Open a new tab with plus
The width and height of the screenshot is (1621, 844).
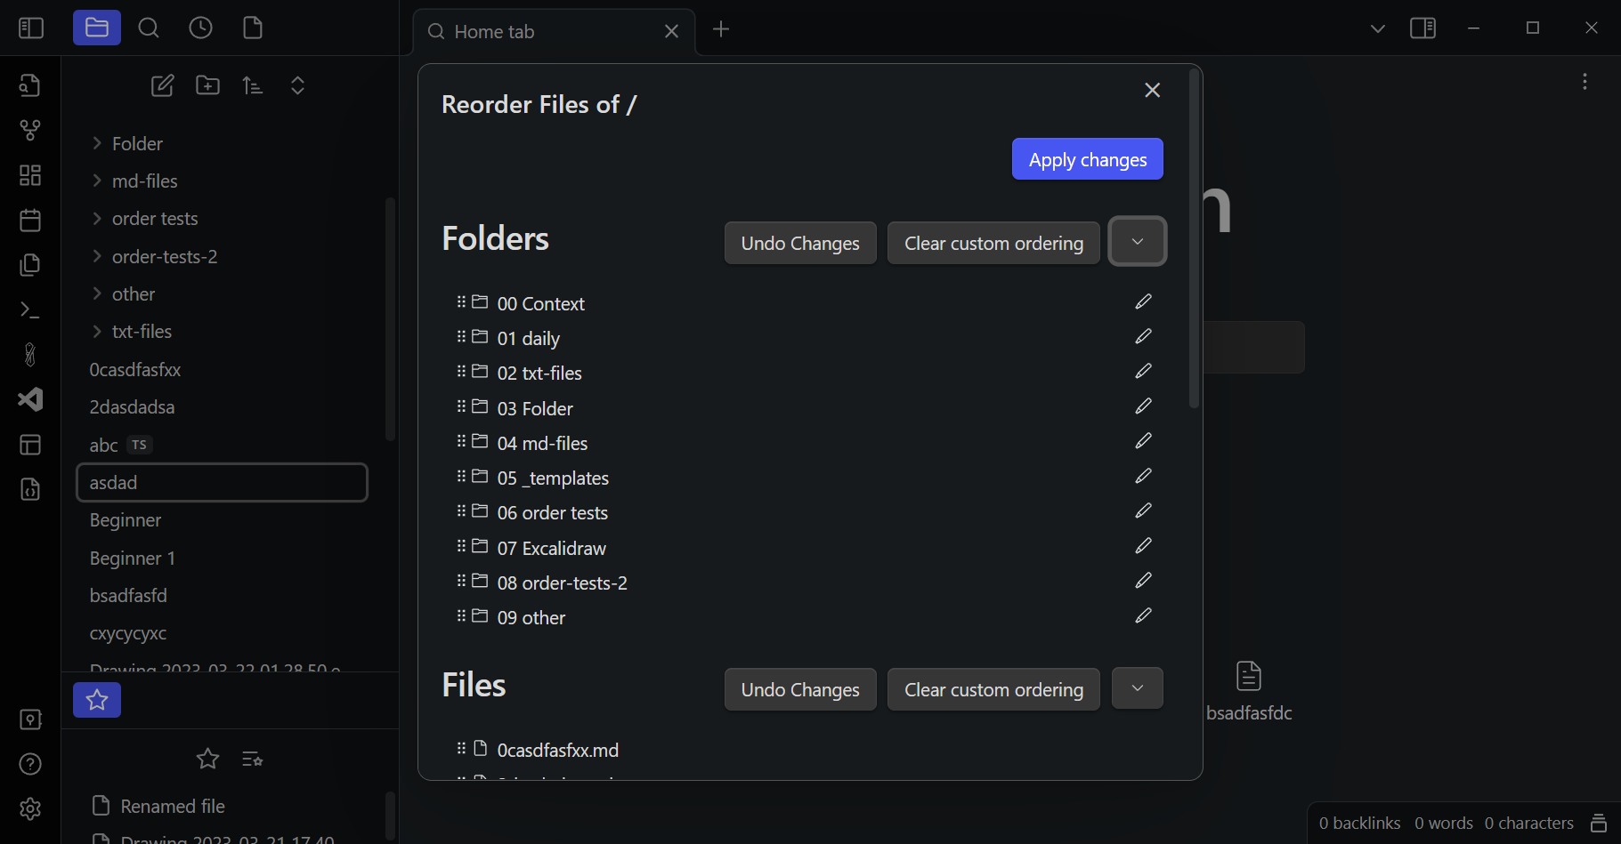click(x=721, y=29)
